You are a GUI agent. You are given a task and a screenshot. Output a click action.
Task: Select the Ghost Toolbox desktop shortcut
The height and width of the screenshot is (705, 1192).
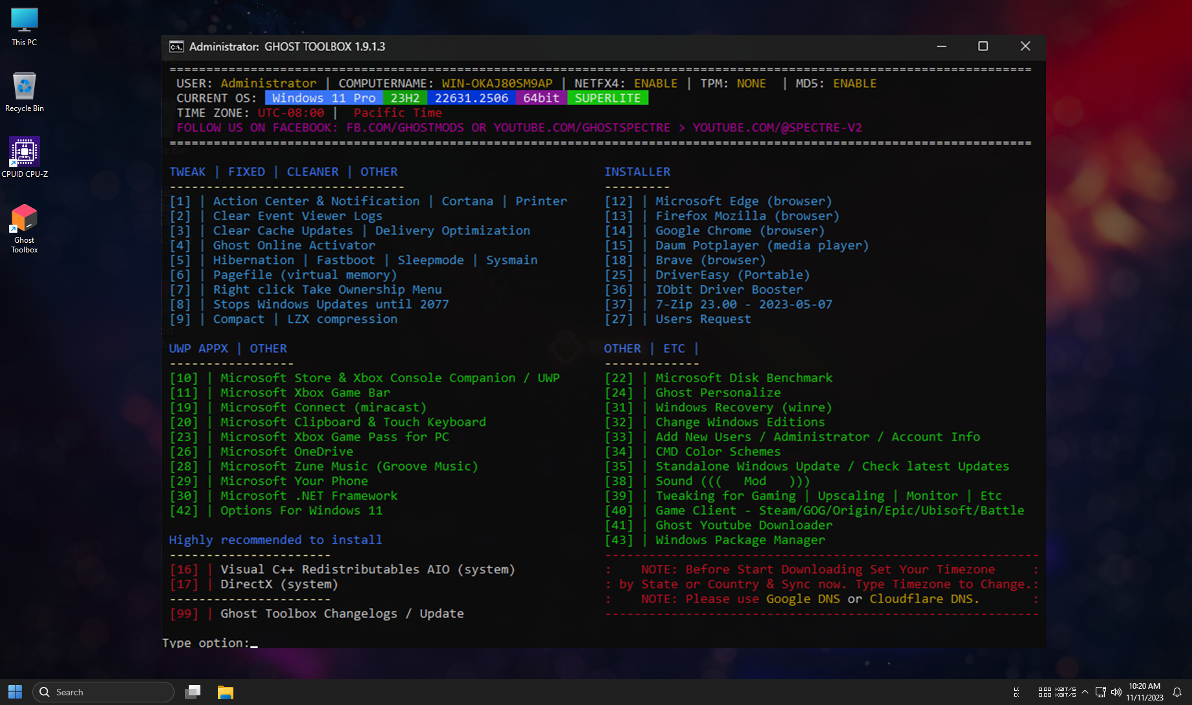25,227
